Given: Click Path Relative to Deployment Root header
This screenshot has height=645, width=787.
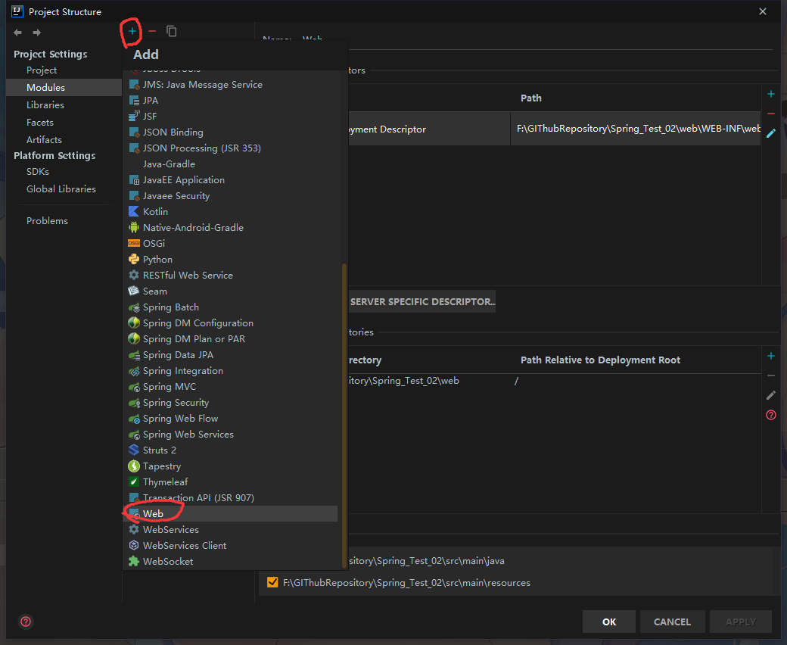Looking at the screenshot, I should coord(600,360).
